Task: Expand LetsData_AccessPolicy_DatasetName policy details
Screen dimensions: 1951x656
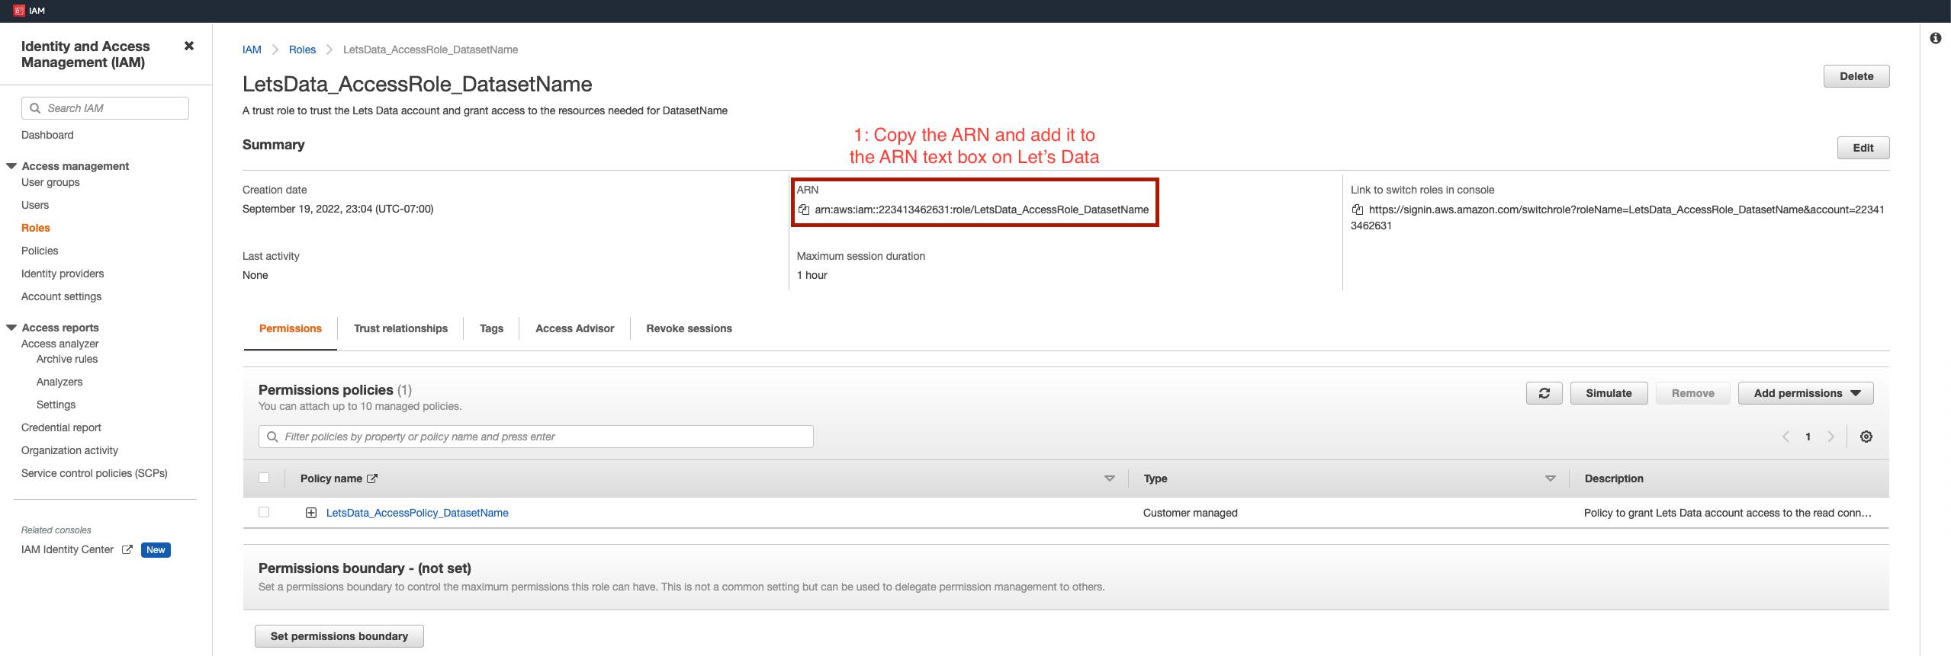Action: (x=311, y=513)
